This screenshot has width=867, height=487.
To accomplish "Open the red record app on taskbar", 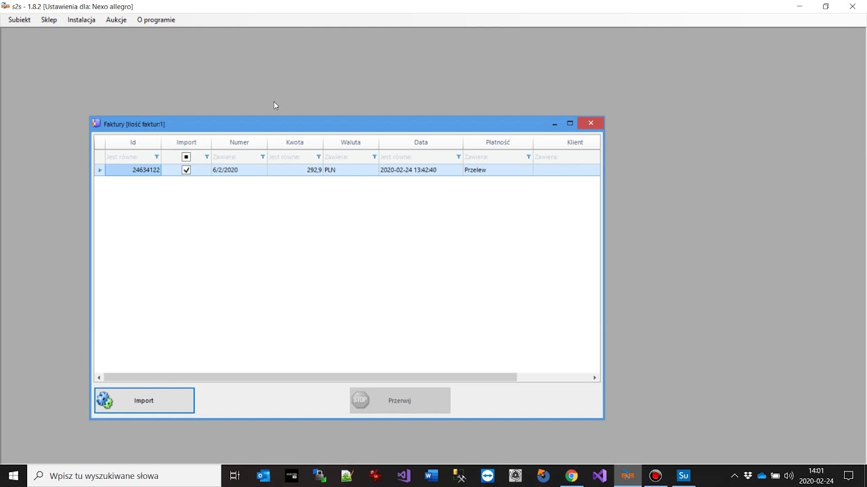I will (655, 476).
